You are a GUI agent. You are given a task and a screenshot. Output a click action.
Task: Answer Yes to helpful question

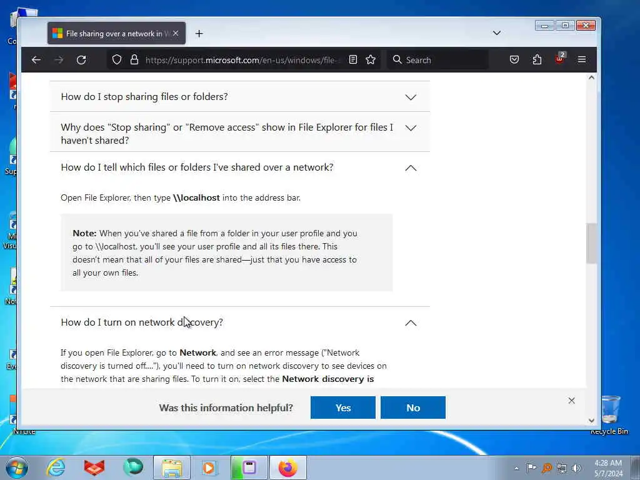(x=343, y=407)
